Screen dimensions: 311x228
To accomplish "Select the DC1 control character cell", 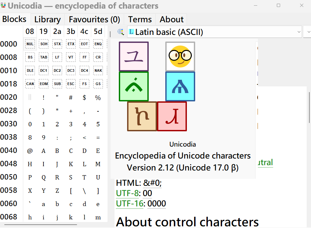I will [43, 70].
